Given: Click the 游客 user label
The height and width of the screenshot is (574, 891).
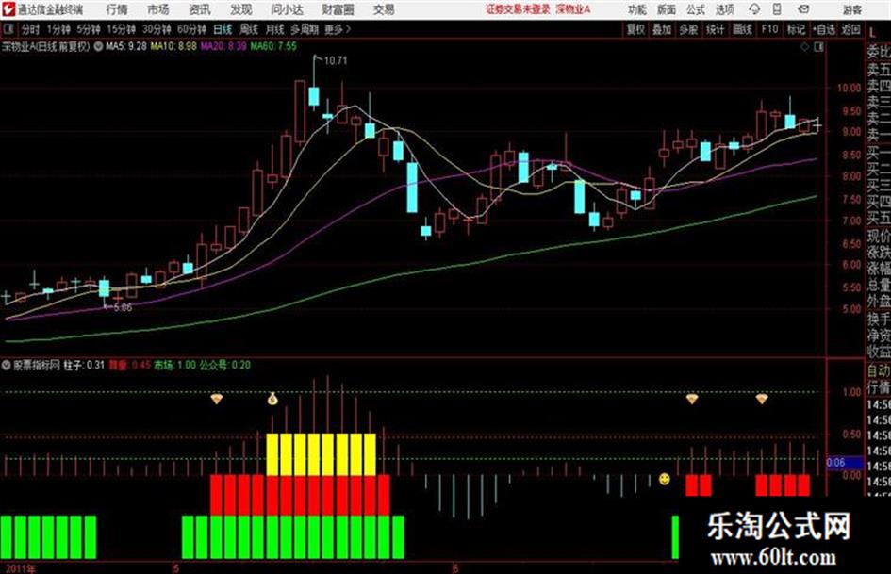Looking at the screenshot, I should [851, 9].
